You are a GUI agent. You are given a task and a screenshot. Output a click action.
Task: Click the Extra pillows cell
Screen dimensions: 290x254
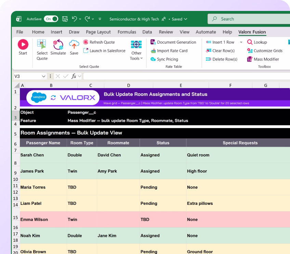[238, 203]
